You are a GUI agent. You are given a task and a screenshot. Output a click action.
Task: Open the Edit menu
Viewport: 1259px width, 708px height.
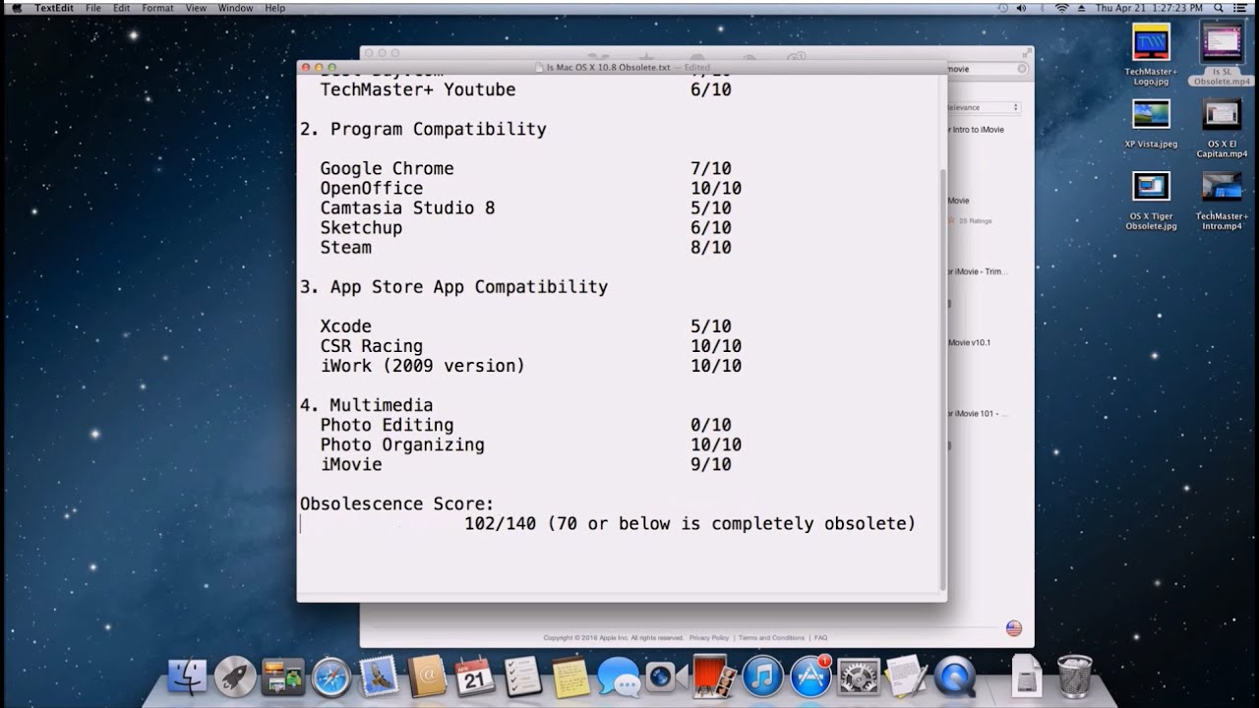tap(121, 8)
